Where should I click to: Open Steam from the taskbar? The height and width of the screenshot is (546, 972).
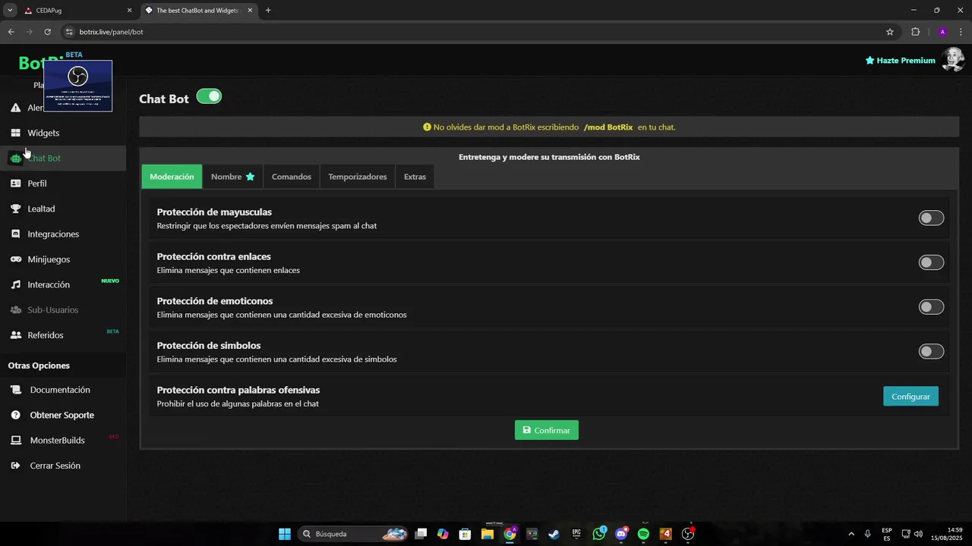[x=554, y=534]
